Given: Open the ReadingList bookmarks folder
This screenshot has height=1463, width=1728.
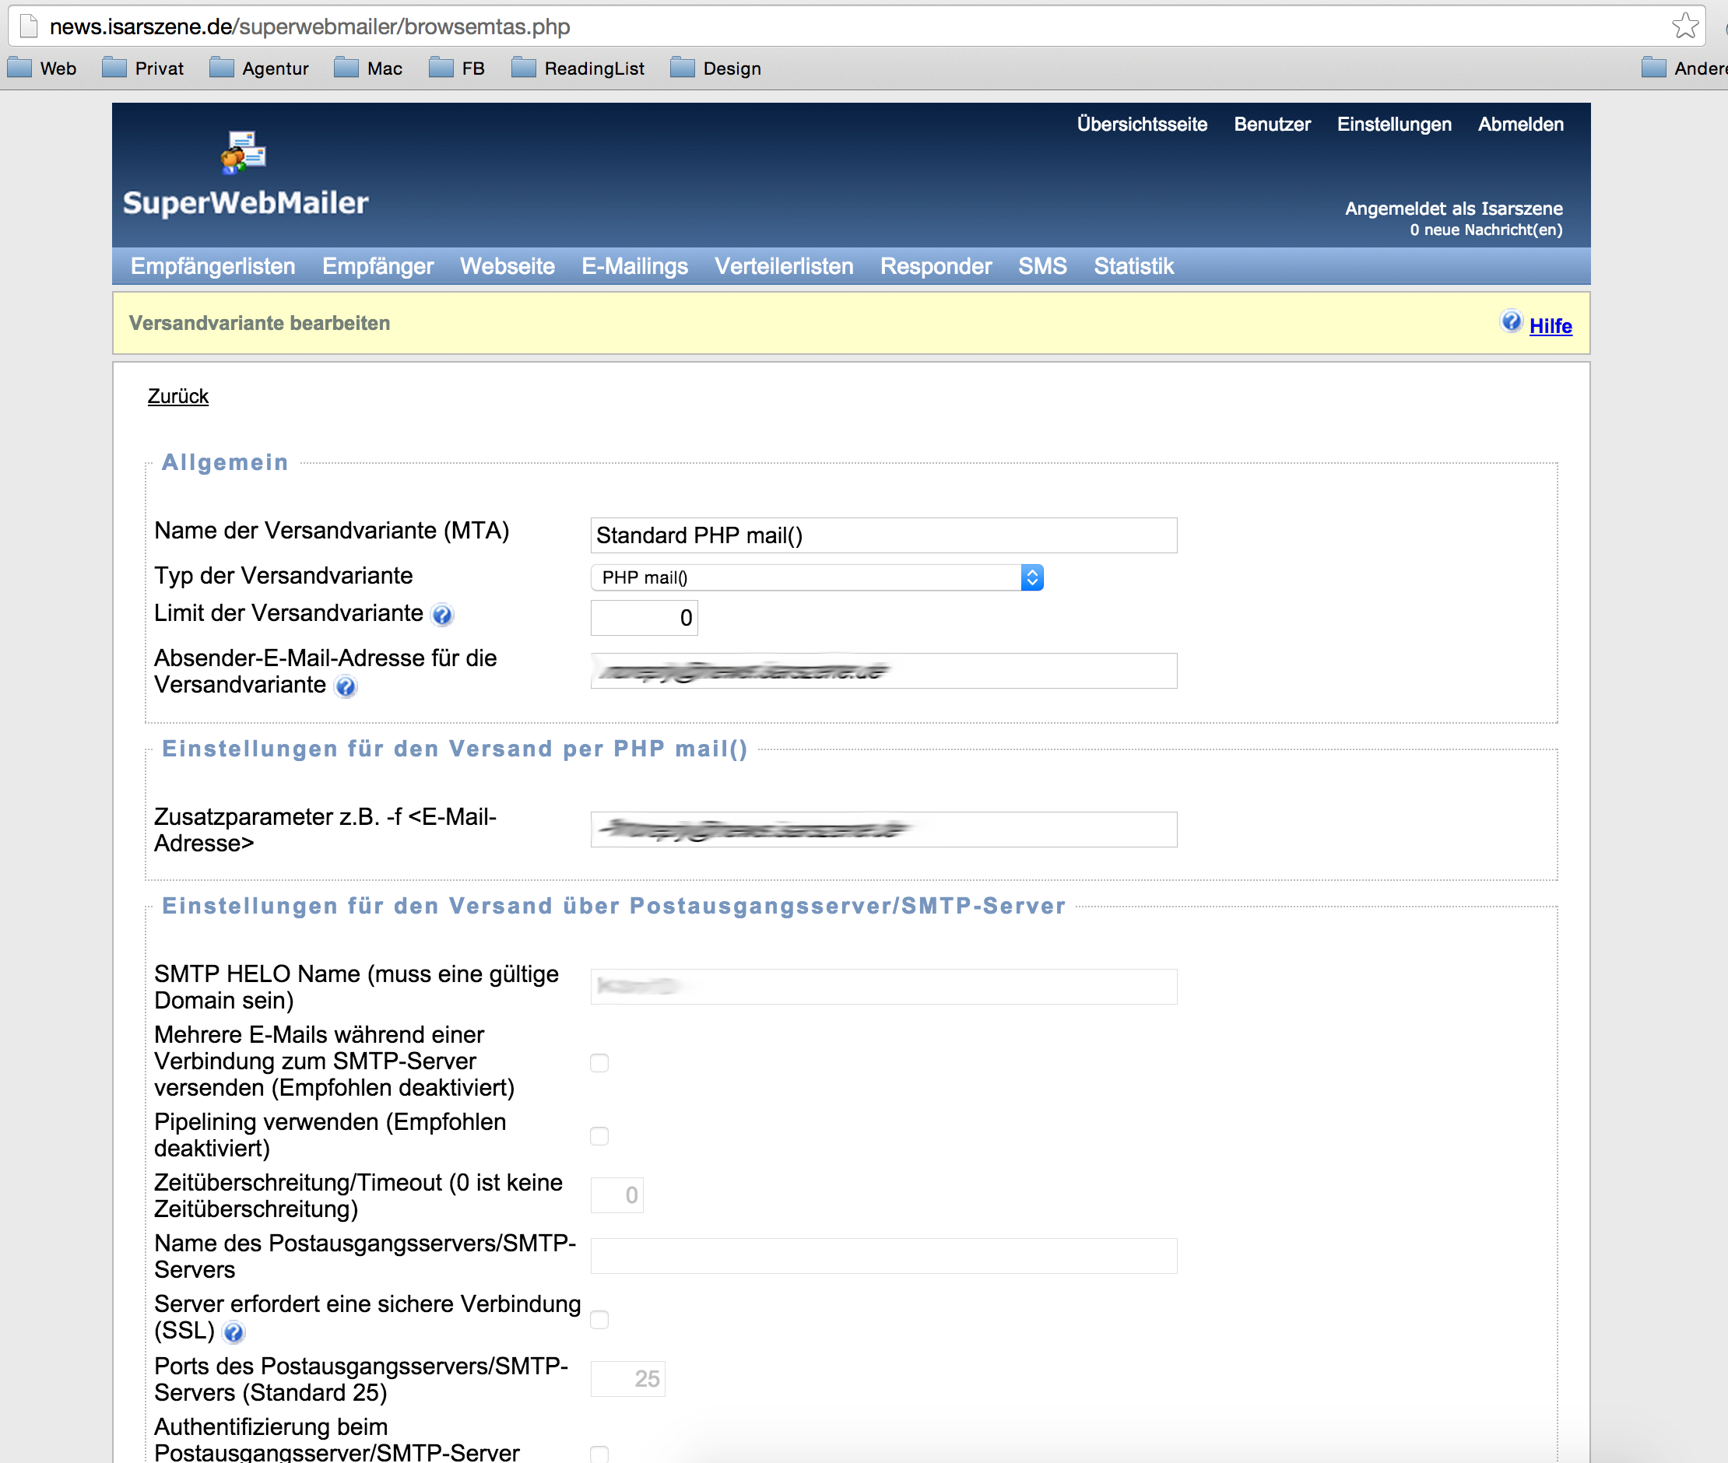Looking at the screenshot, I should (578, 68).
